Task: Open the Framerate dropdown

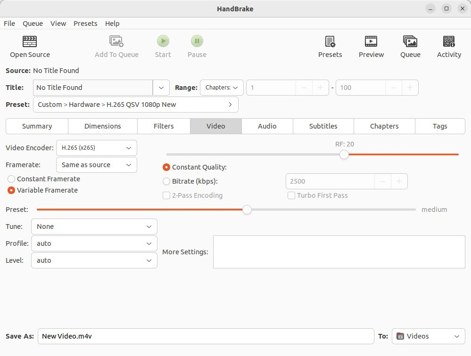Action: click(97, 165)
